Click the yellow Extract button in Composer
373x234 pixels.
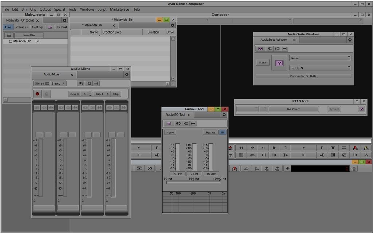click(366, 148)
